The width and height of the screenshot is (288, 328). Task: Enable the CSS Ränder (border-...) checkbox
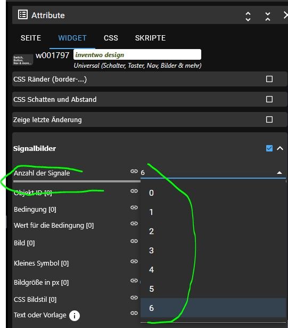269,79
